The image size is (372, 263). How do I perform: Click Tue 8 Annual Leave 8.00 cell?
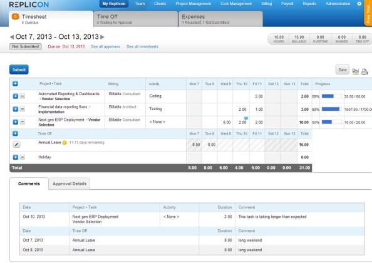tap(210, 145)
